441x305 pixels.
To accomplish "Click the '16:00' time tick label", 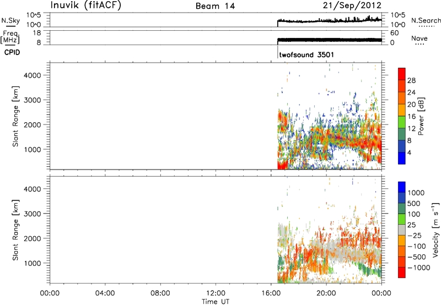I will click(x=271, y=293).
